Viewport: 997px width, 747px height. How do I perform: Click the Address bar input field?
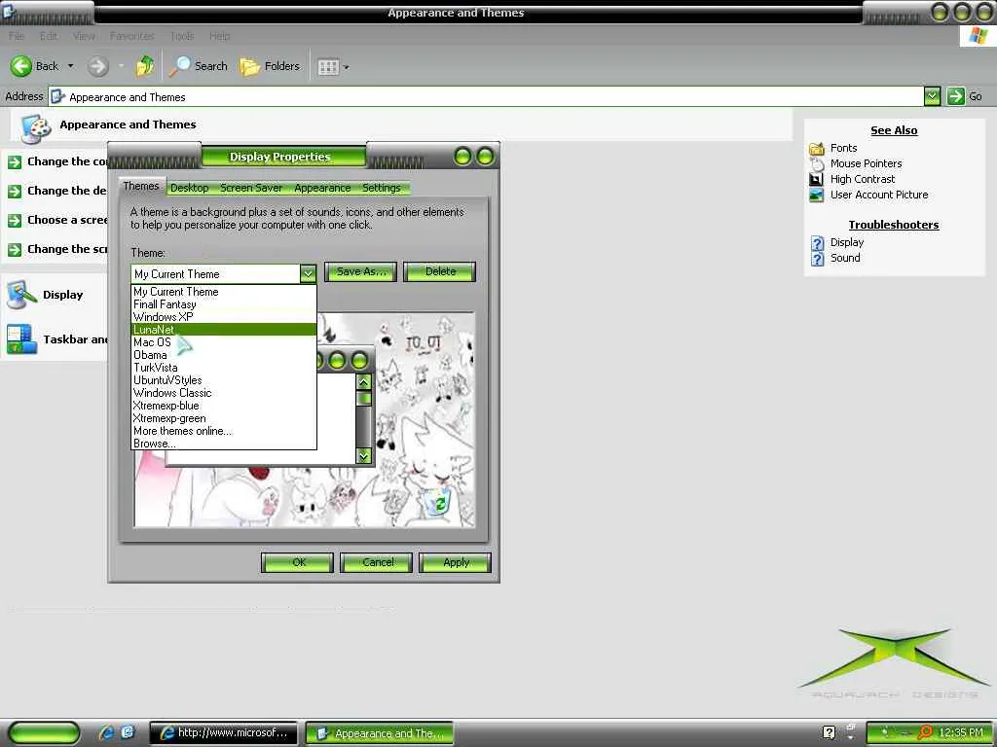pyautogui.click(x=487, y=96)
